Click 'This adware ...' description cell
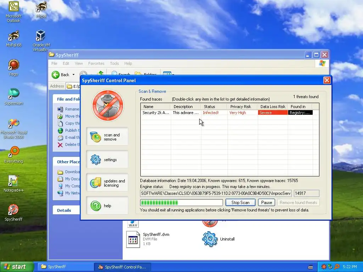 pyautogui.click(x=186, y=113)
